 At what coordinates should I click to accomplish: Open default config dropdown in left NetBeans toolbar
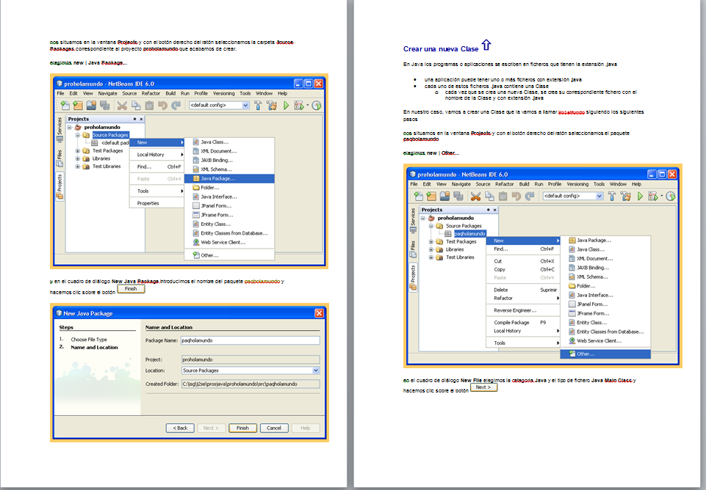point(245,105)
